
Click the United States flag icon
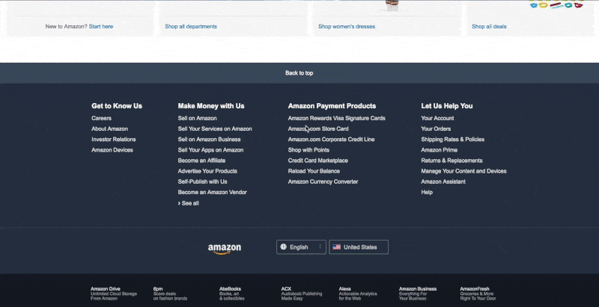click(336, 247)
